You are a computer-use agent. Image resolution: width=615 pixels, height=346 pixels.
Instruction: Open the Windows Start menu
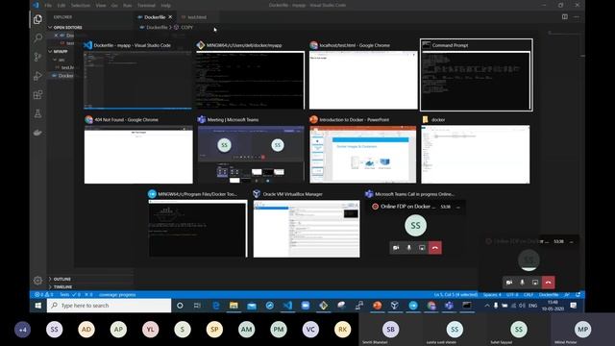(x=38, y=306)
